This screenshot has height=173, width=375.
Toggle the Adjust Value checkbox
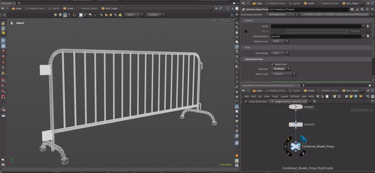coord(272,64)
